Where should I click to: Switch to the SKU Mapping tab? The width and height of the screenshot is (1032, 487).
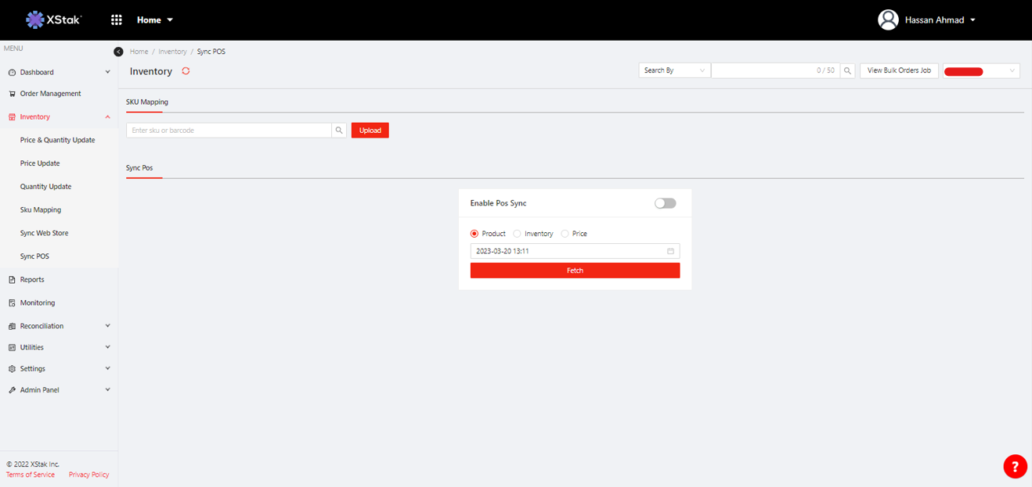147,102
